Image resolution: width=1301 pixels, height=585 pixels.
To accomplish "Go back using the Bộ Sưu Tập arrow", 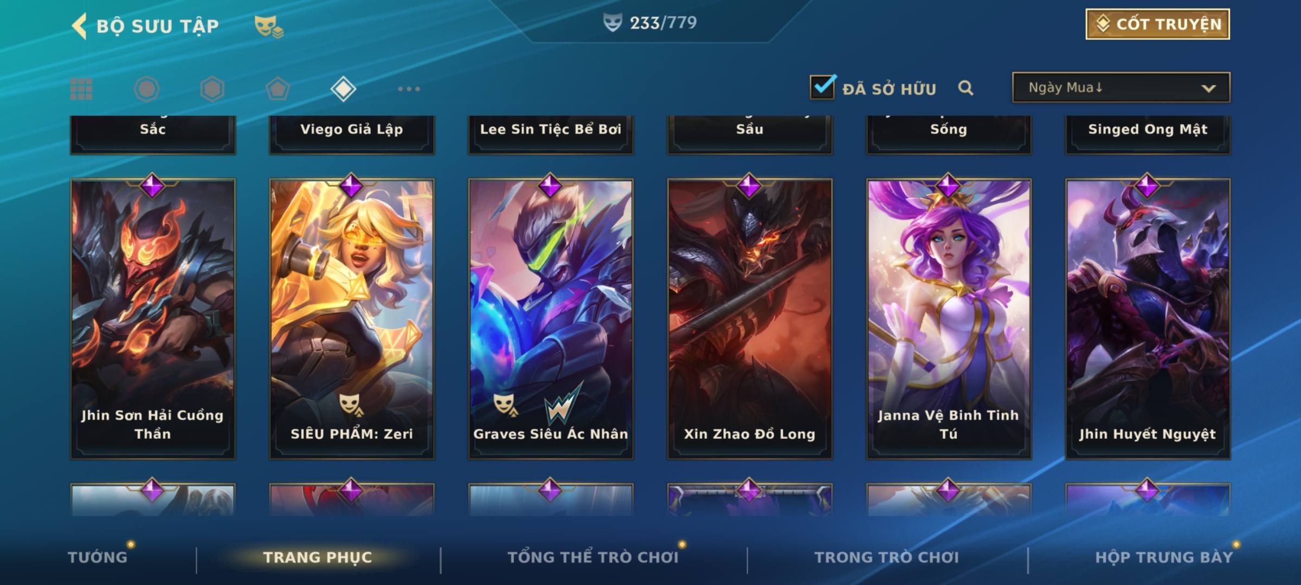I will pyautogui.click(x=79, y=26).
